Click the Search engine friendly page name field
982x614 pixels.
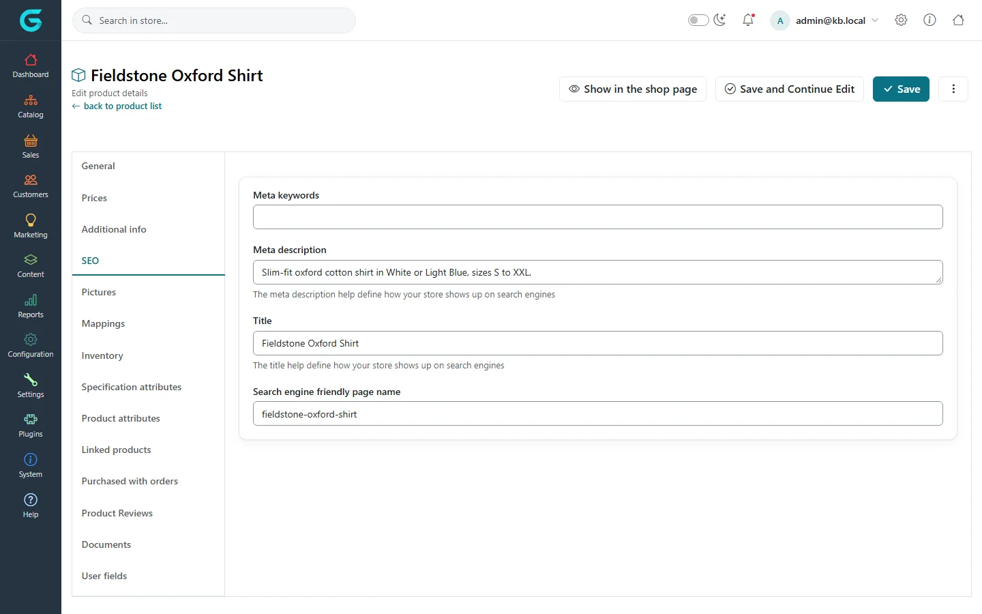coord(598,413)
